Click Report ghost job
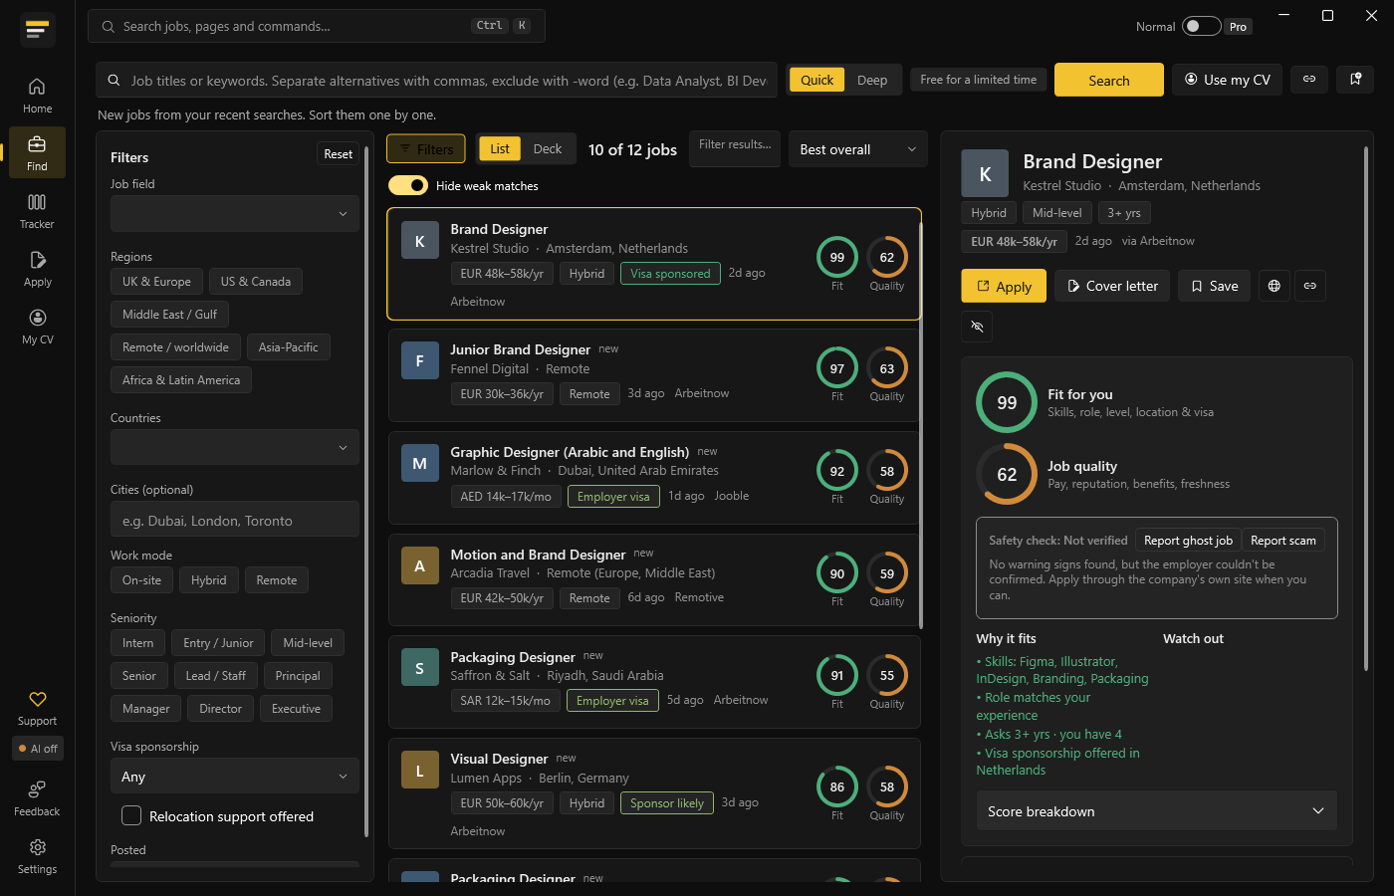 (1188, 541)
